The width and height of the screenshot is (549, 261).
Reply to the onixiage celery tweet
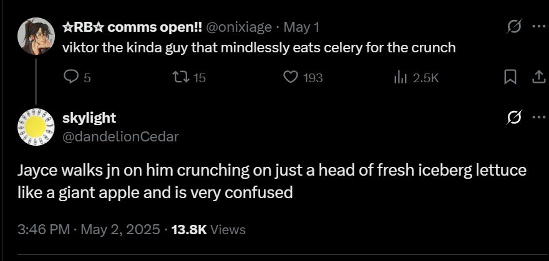pos(77,77)
